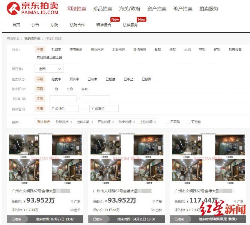
Task: Open the 京东拍卖 logo homepage
Action: coord(33,8)
